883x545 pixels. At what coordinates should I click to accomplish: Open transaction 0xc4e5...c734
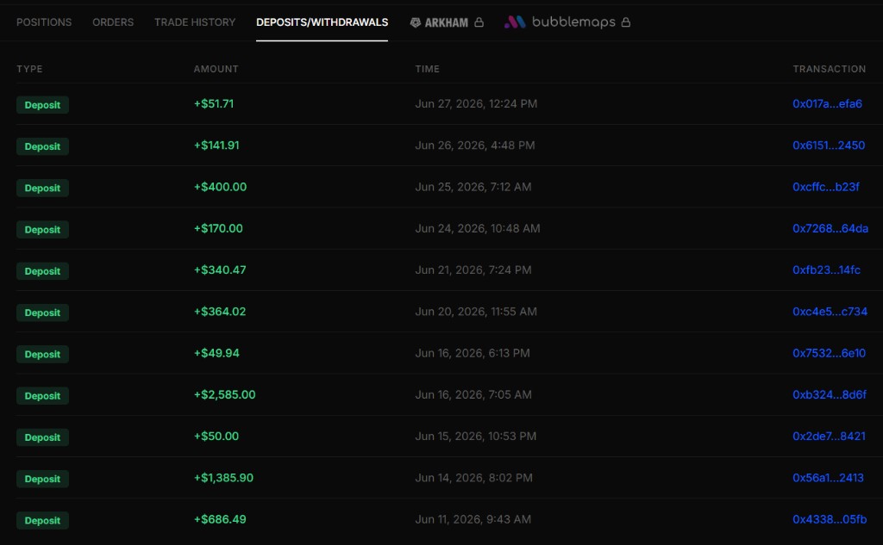[x=830, y=312]
